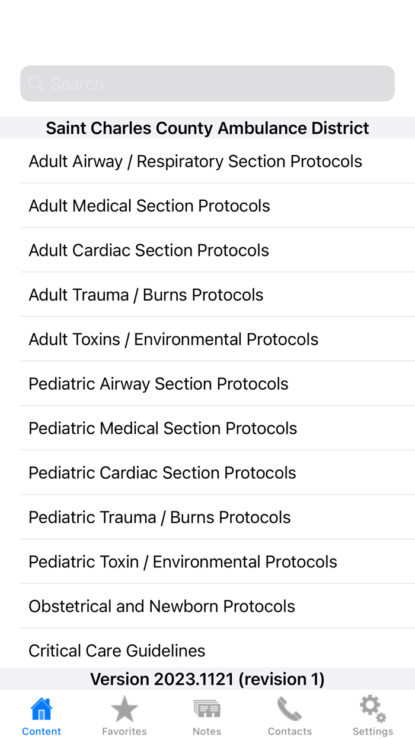The width and height of the screenshot is (415, 739).
Task: Open Critical Care Guidelines
Action: tap(117, 650)
